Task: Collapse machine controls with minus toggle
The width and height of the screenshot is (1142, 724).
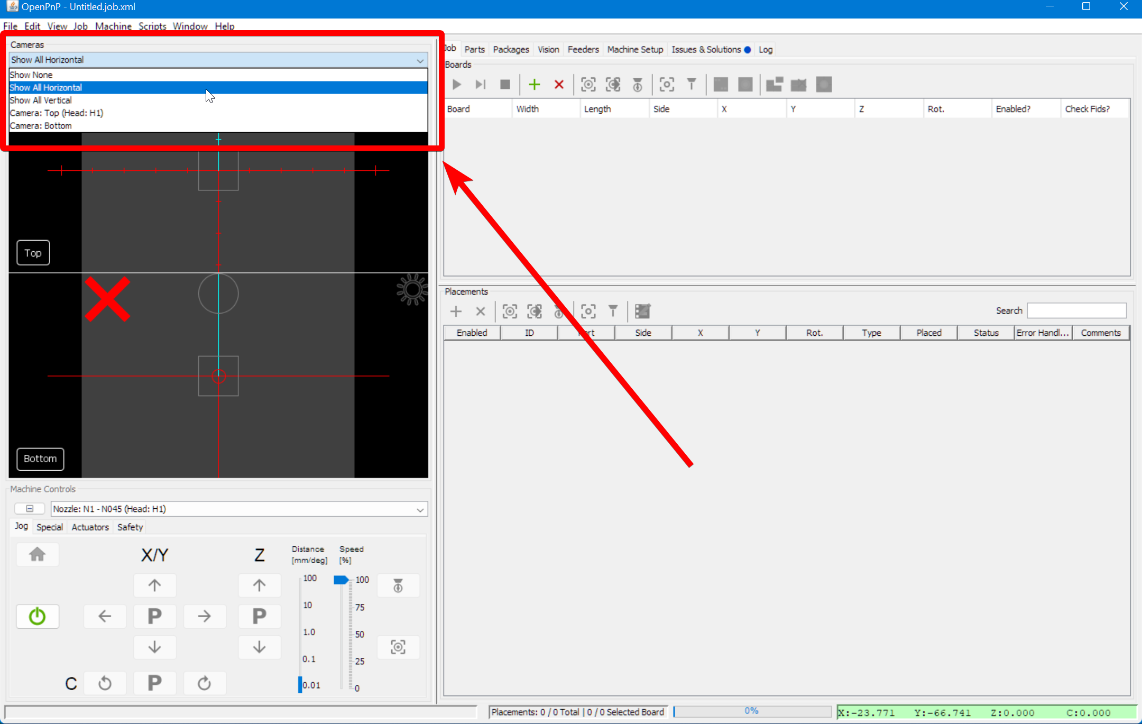Action: (30, 509)
